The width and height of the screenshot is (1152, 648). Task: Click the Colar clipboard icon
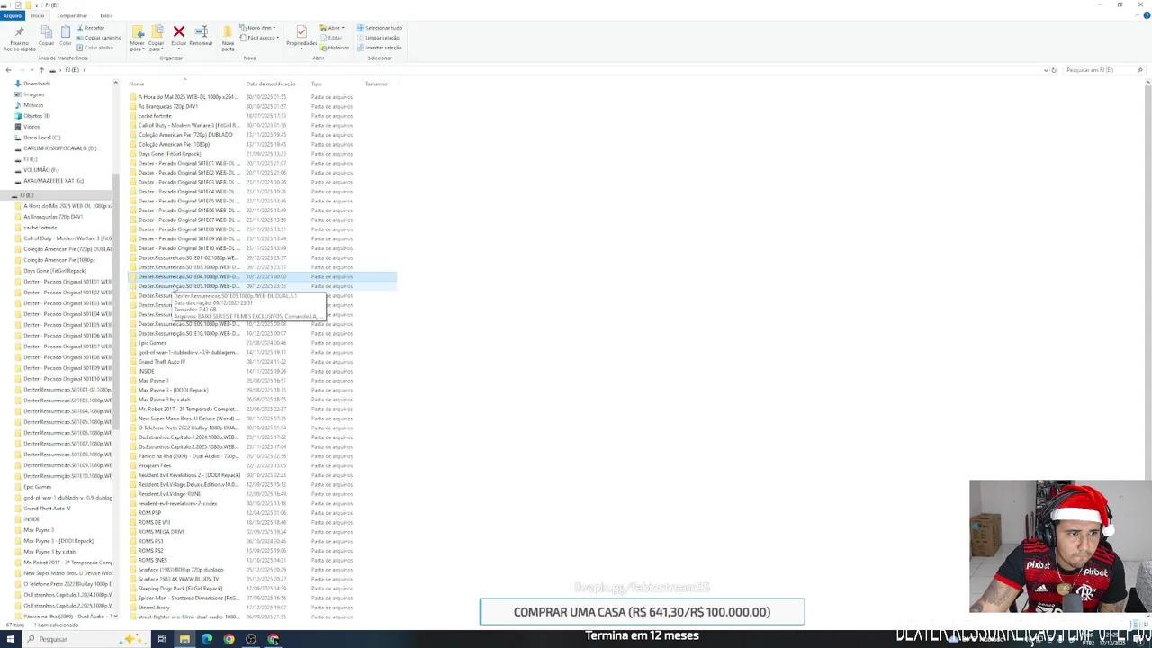[66, 36]
